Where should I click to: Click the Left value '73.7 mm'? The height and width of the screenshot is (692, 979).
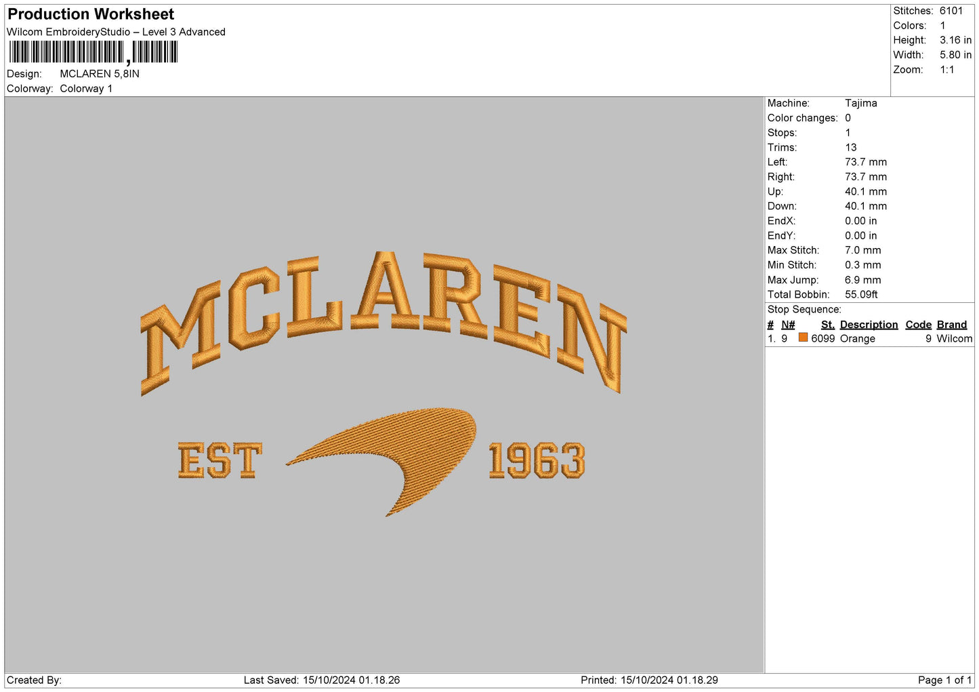click(866, 162)
